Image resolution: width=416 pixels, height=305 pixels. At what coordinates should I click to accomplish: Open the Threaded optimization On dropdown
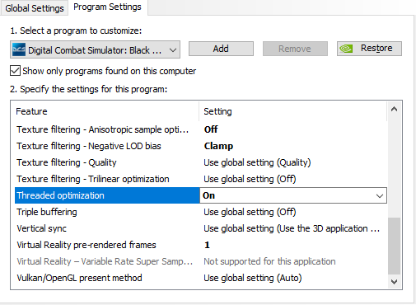pos(293,195)
